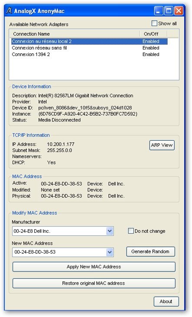This screenshot has width=192, height=317.
Task: Select Connexion au réseau local 2 row
Action: point(89,41)
